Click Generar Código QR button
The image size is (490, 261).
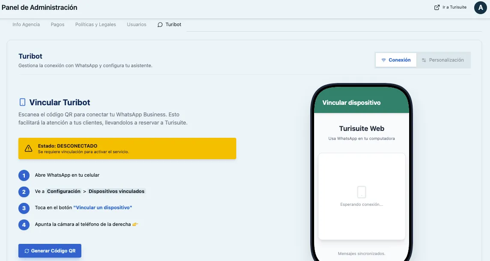click(50, 251)
